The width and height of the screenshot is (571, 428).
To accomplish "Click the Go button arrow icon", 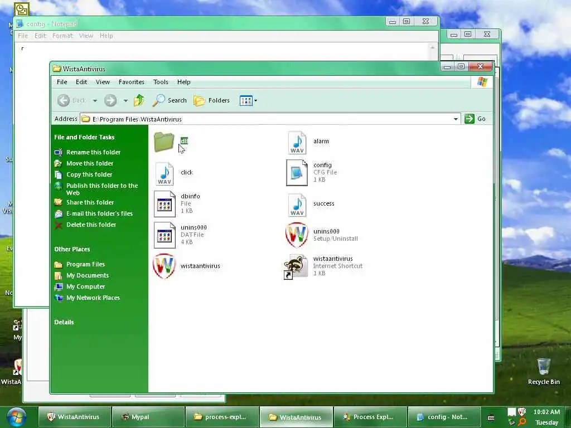I will (x=470, y=119).
